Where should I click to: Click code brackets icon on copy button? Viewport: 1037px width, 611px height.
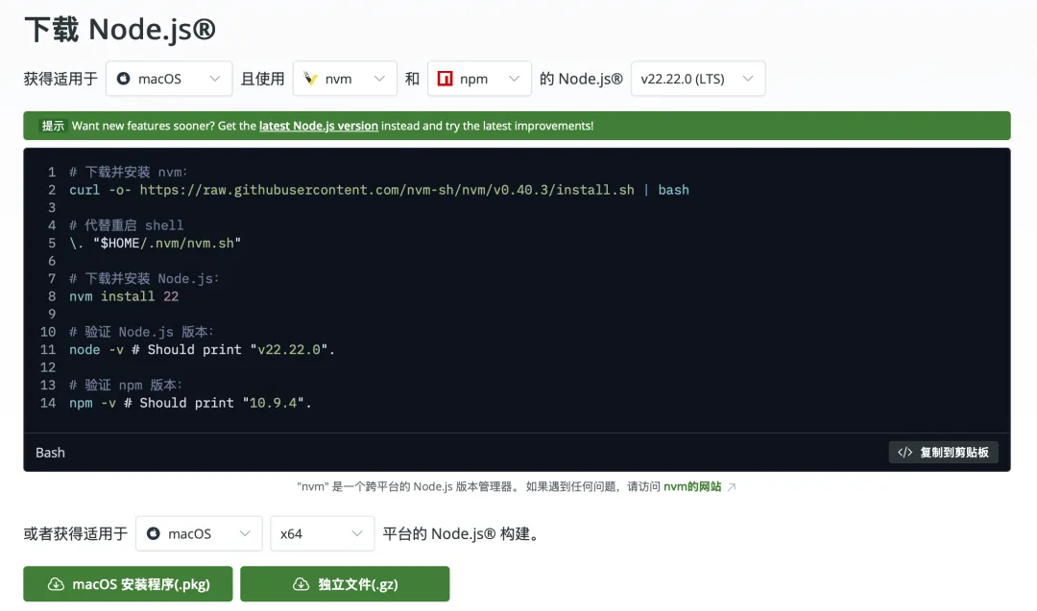pyautogui.click(x=904, y=453)
